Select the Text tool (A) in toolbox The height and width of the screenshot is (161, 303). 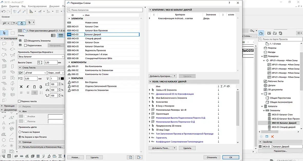[4, 123]
